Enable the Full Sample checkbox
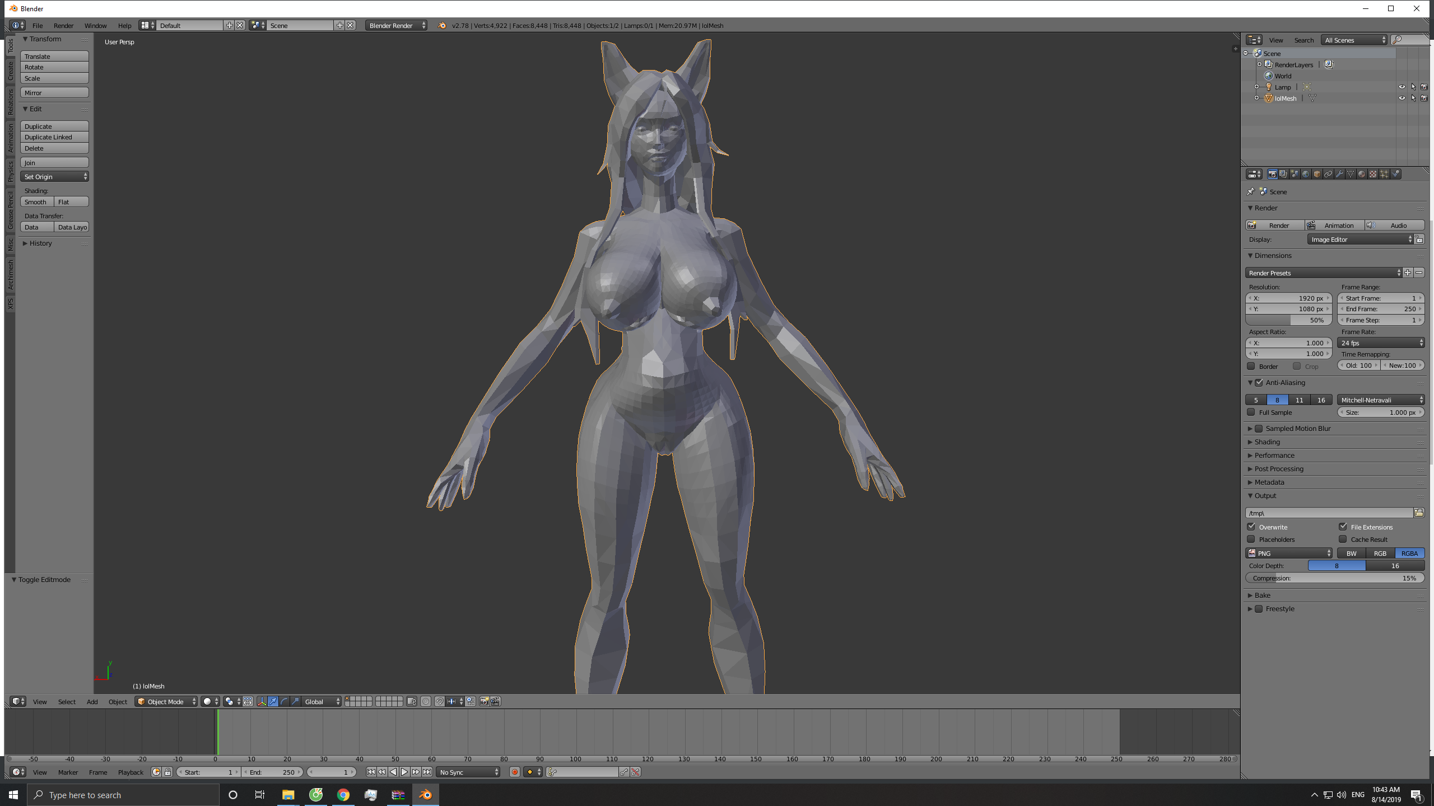This screenshot has height=806, width=1434. point(1251,412)
